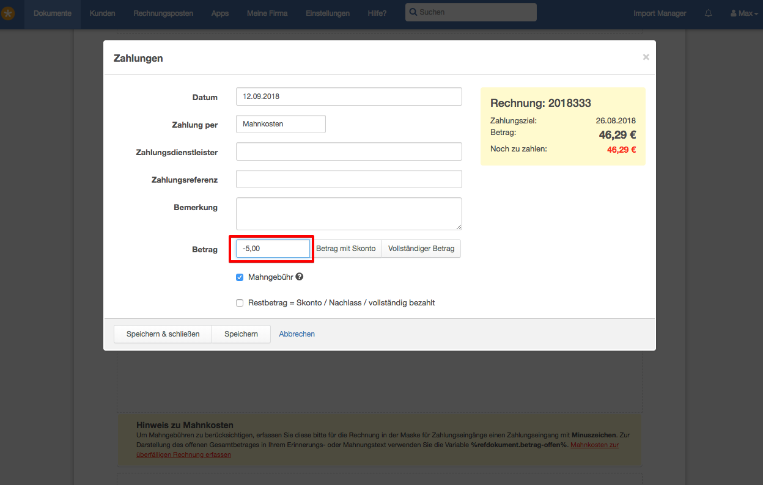Open Import Manager in the navbar

tap(660, 13)
